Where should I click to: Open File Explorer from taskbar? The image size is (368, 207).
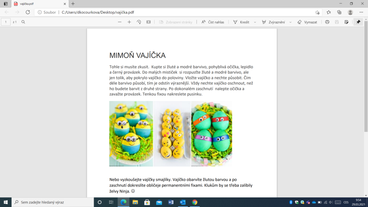(x=135, y=202)
